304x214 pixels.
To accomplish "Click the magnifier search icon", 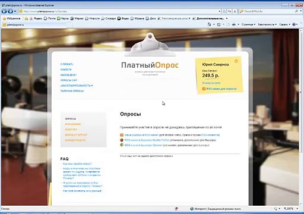I will 297,11.
